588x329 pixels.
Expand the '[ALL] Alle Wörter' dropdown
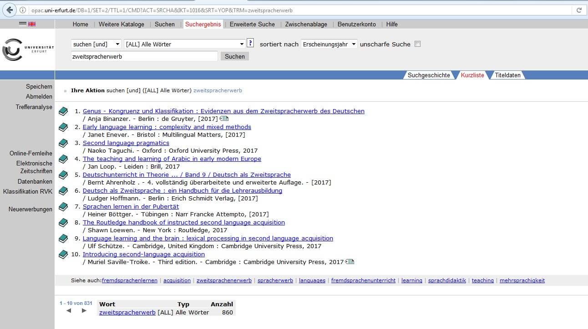coord(184,44)
